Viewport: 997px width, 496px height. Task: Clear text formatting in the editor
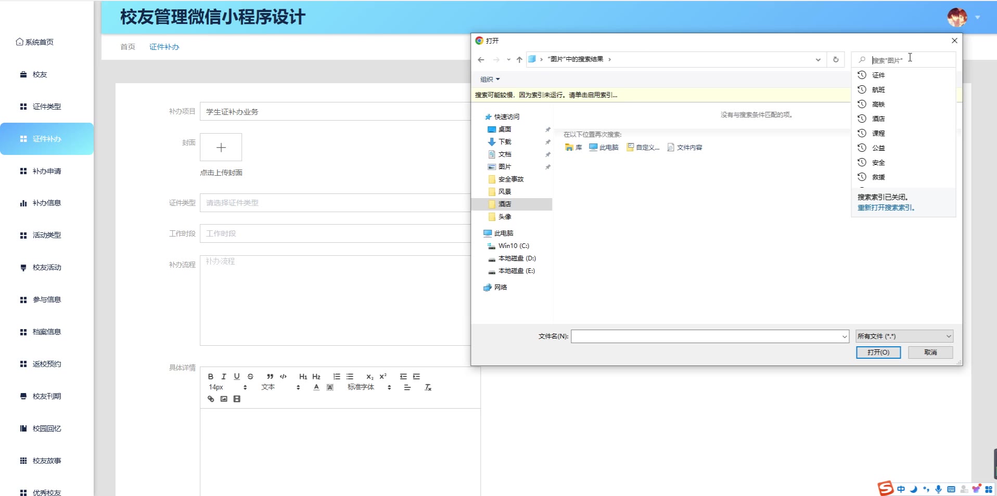(428, 387)
